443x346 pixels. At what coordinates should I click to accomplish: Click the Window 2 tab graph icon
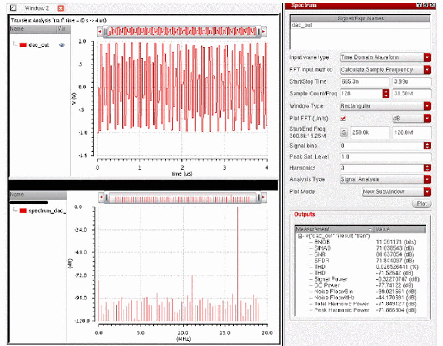13,8
